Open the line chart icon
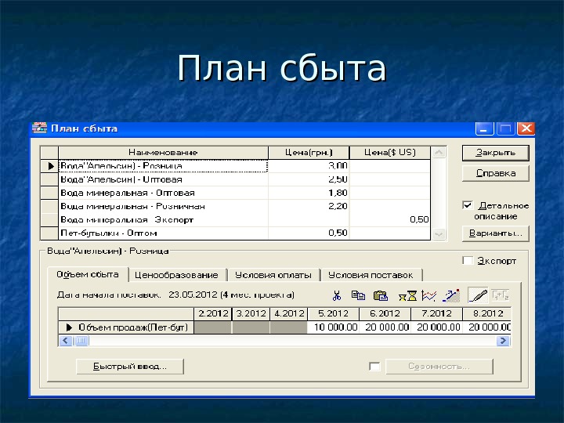Viewport: 564px width, 423px height. coord(428,296)
